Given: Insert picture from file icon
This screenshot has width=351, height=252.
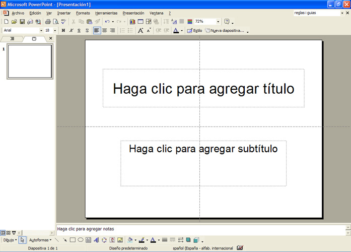Looking at the screenshot, I should click(x=120, y=240).
